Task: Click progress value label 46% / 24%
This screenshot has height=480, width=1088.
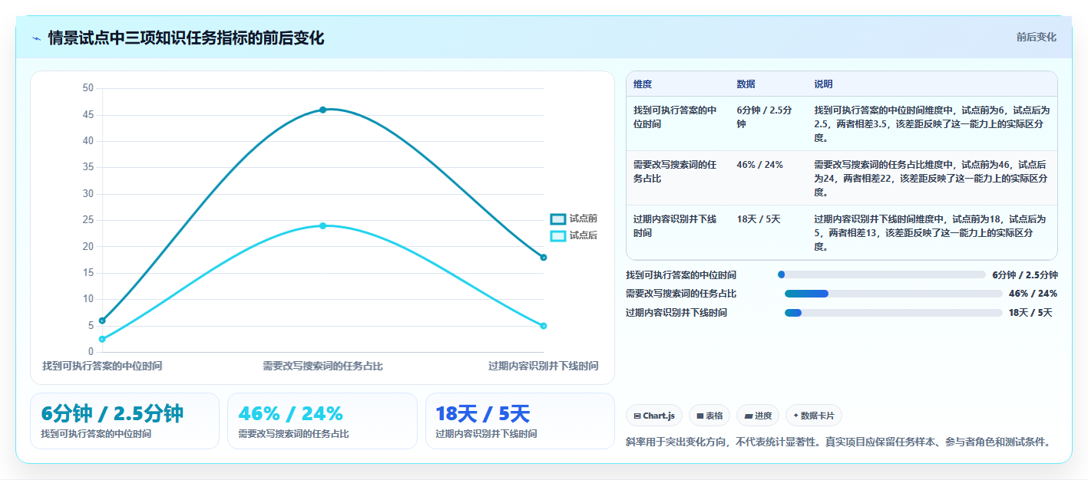Action: tap(1033, 294)
